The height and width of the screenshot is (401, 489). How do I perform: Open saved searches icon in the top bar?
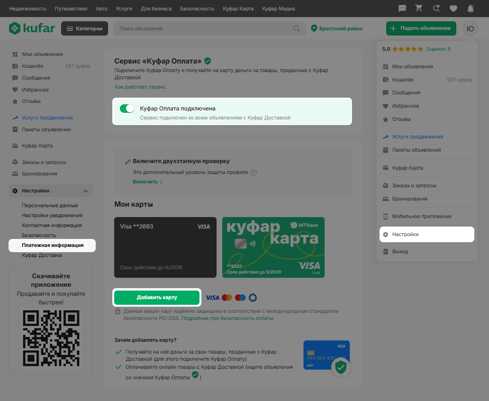(436, 9)
